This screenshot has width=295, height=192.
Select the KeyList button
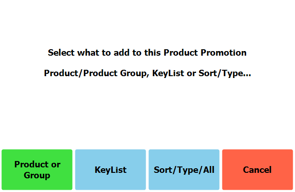pos(111,170)
